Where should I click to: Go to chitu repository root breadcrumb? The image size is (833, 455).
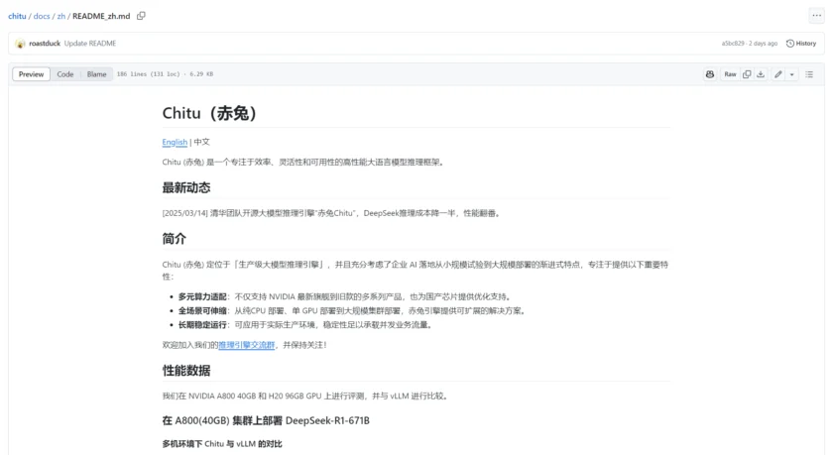point(17,16)
